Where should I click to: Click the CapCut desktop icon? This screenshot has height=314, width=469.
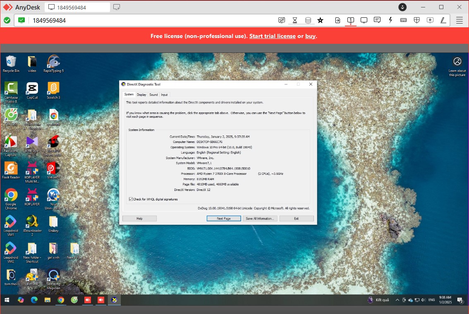coord(32,90)
